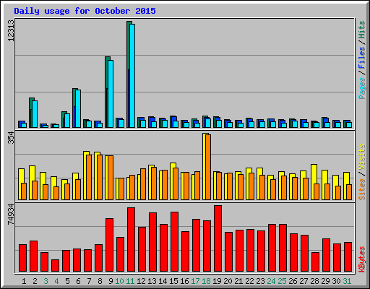Click day 7 on the x-axis
Screen dimensions: 370x289
pyautogui.click(x=89, y=281)
